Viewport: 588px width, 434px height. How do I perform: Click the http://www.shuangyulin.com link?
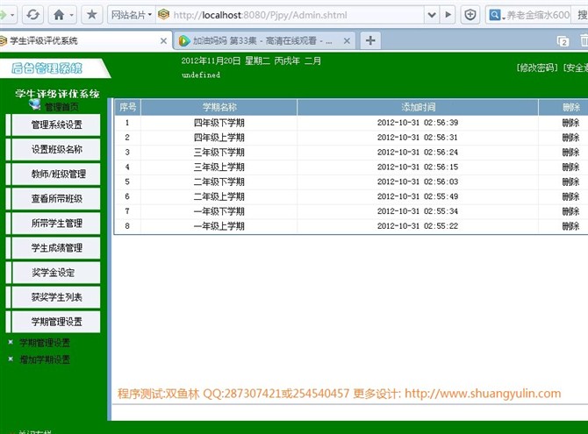483,394
